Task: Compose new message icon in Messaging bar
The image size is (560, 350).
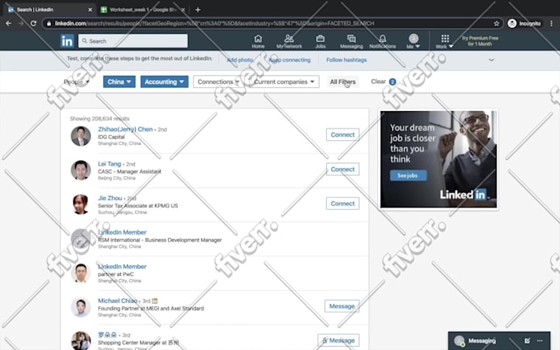Action: pyautogui.click(x=527, y=341)
